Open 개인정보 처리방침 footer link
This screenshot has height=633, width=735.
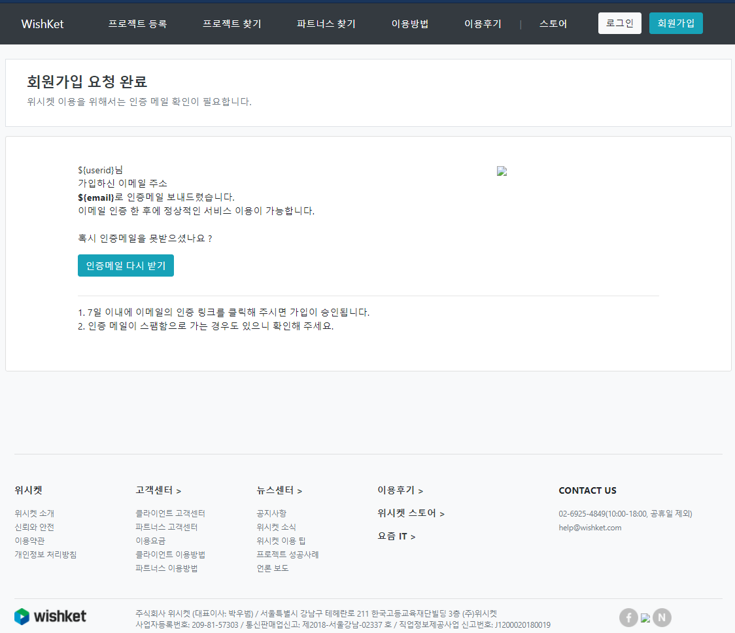click(x=46, y=555)
